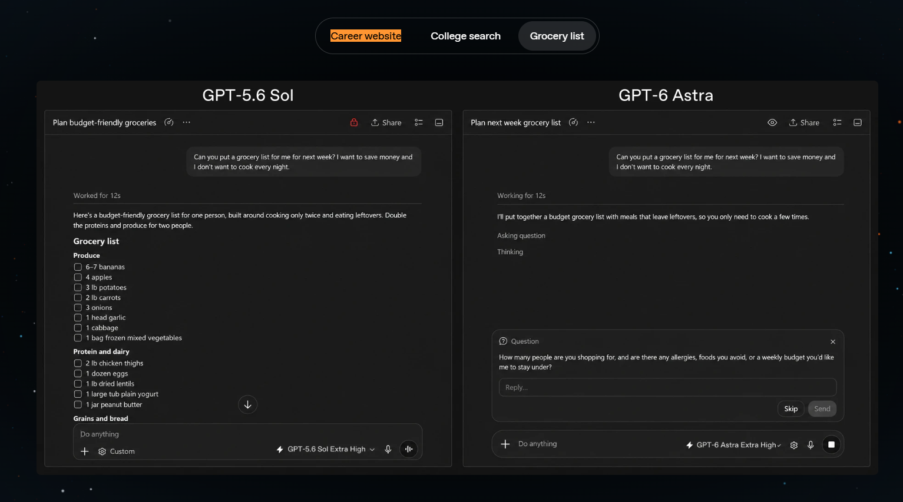Open the more options menu in Sol panel
The height and width of the screenshot is (502, 903).
[187, 122]
